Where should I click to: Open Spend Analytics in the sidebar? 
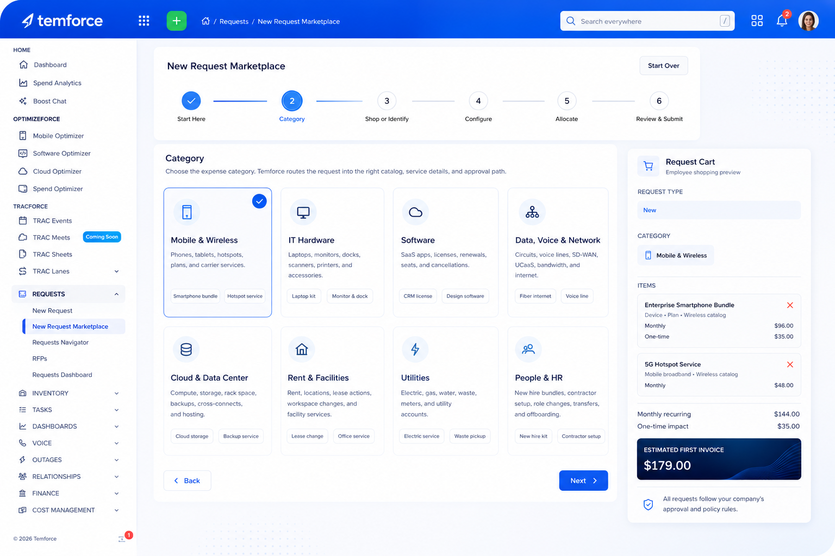pos(57,83)
